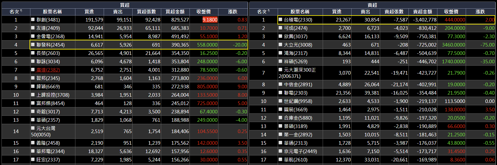Image resolution: width=497 pixels, height=165 pixels.
Task: Click the 805.0000 closing price of 緯穎
Action: 207,87
